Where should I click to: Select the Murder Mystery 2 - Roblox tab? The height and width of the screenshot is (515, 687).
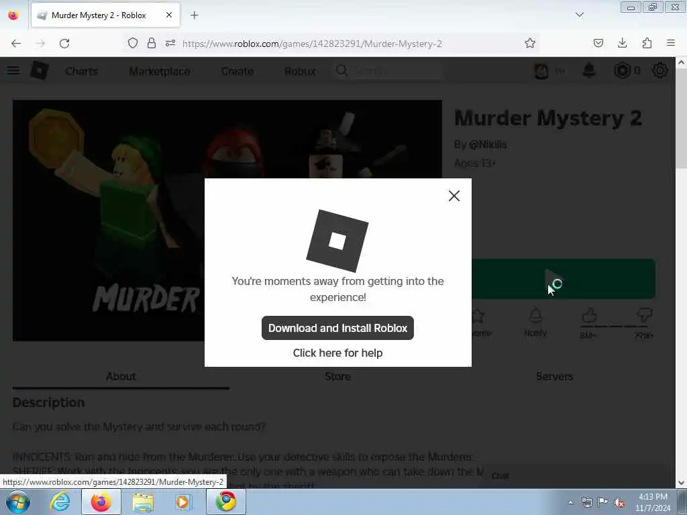click(105, 15)
